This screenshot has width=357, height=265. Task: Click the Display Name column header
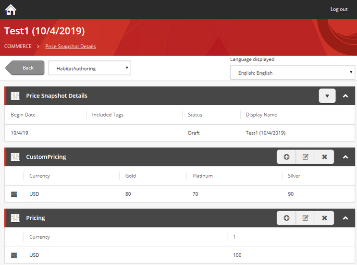click(261, 115)
